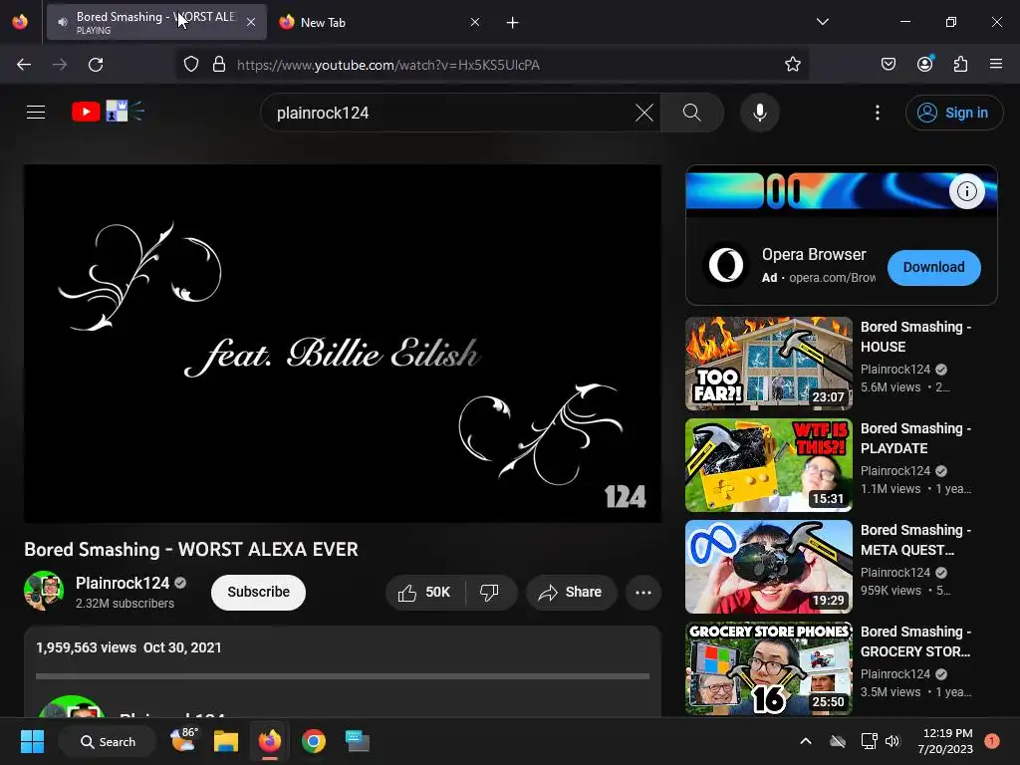1020x765 pixels.
Task: Open weather widget showing 86°
Action: pos(183,740)
